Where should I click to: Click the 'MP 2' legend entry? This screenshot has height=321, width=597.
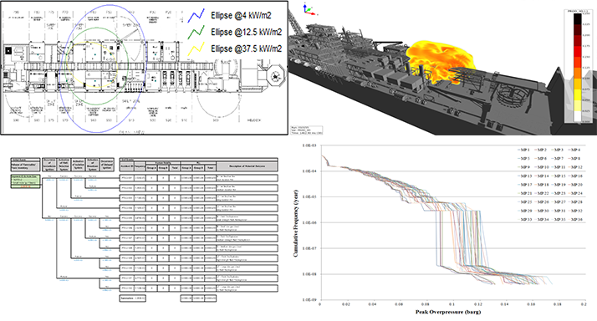(x=541, y=150)
